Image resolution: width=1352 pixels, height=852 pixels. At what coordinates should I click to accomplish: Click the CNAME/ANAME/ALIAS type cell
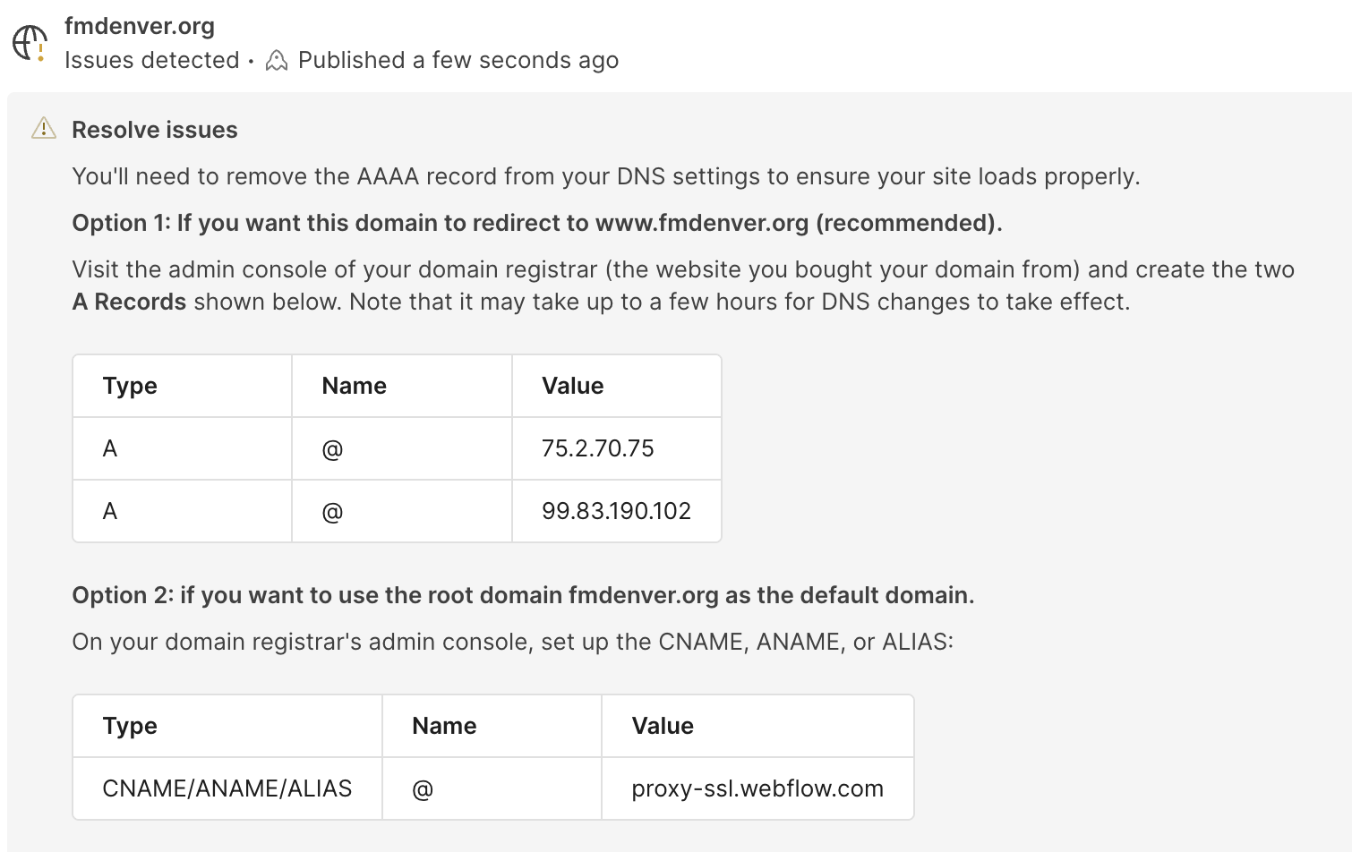click(227, 788)
